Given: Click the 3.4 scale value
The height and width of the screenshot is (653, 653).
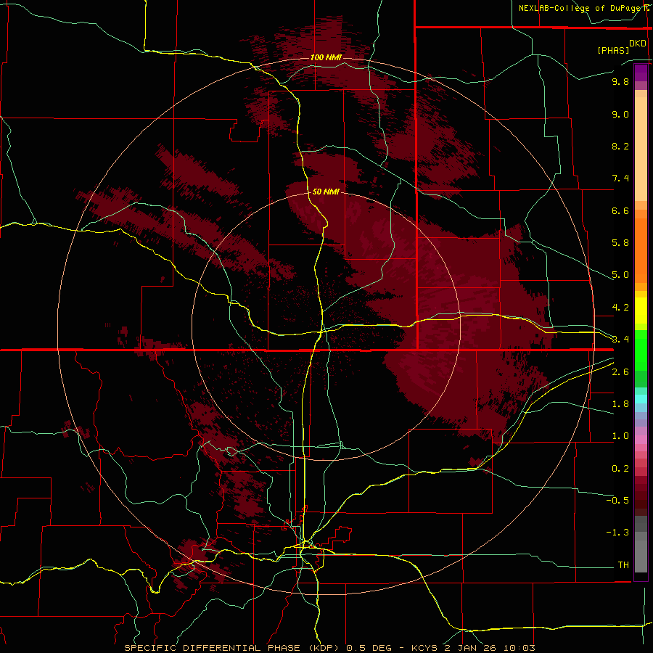Looking at the screenshot, I should pos(620,340).
